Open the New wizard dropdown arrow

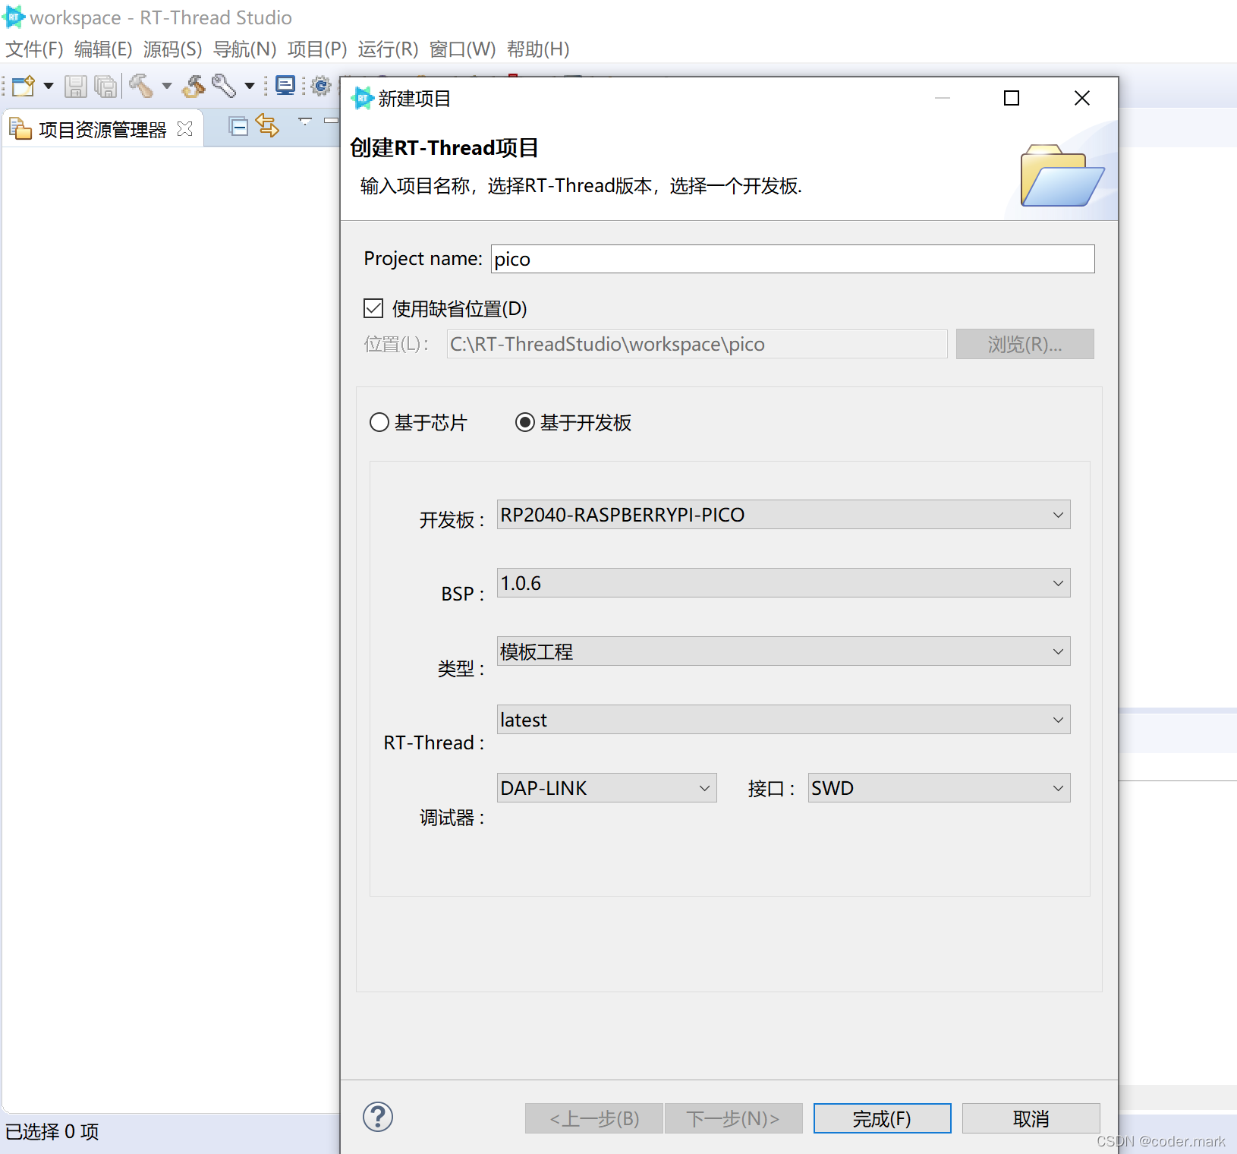coord(49,86)
